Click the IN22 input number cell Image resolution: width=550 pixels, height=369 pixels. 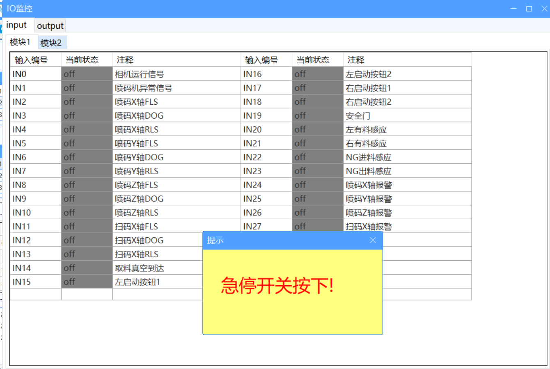pos(266,157)
